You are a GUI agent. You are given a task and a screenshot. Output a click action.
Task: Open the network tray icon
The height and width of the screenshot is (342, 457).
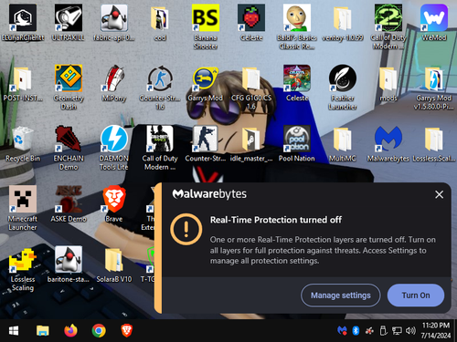[397, 331]
